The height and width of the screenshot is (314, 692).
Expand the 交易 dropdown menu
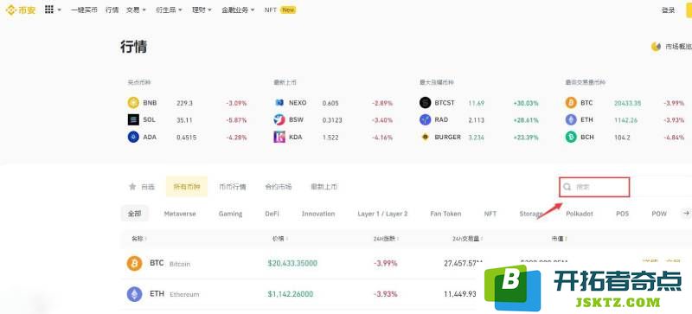click(x=136, y=10)
